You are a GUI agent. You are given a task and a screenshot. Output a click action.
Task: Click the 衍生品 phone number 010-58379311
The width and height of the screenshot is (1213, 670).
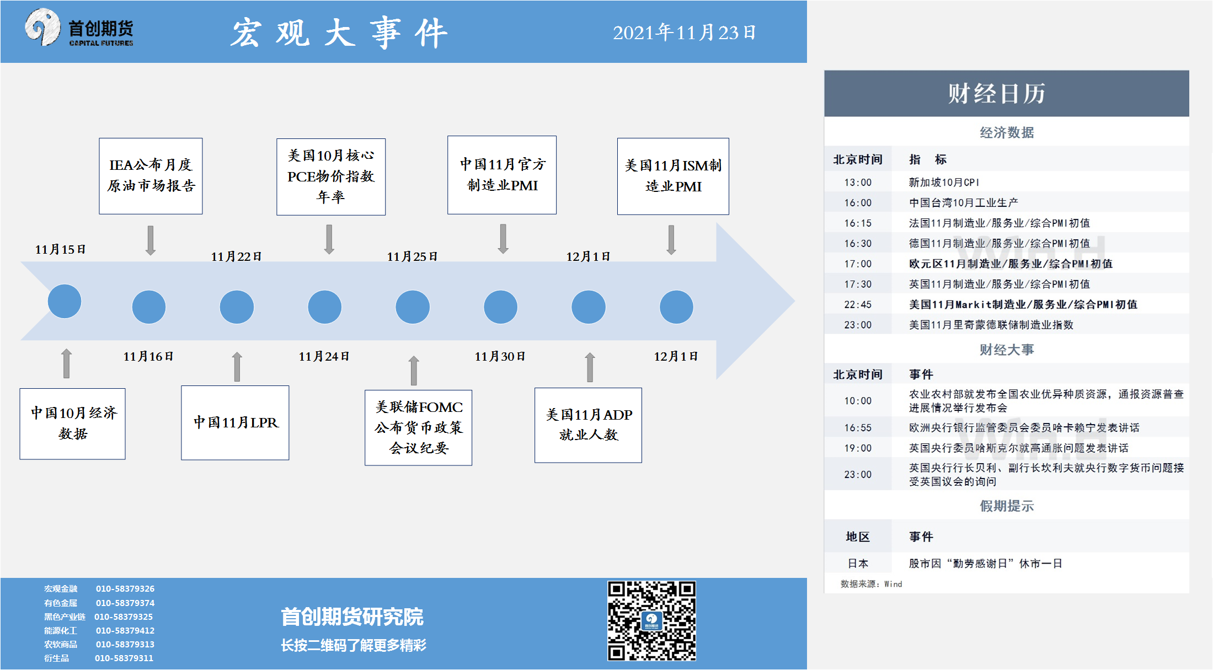[x=124, y=658]
